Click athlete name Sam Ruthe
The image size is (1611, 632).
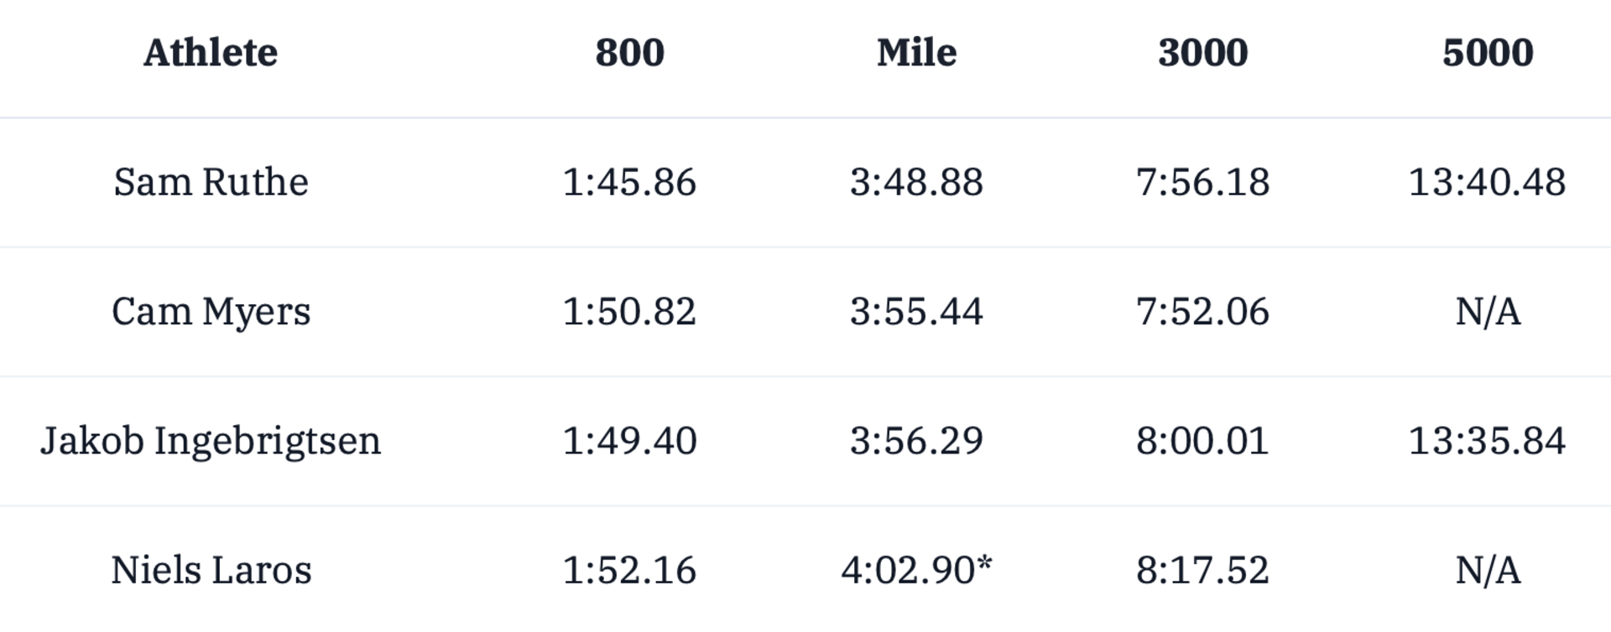(x=211, y=182)
